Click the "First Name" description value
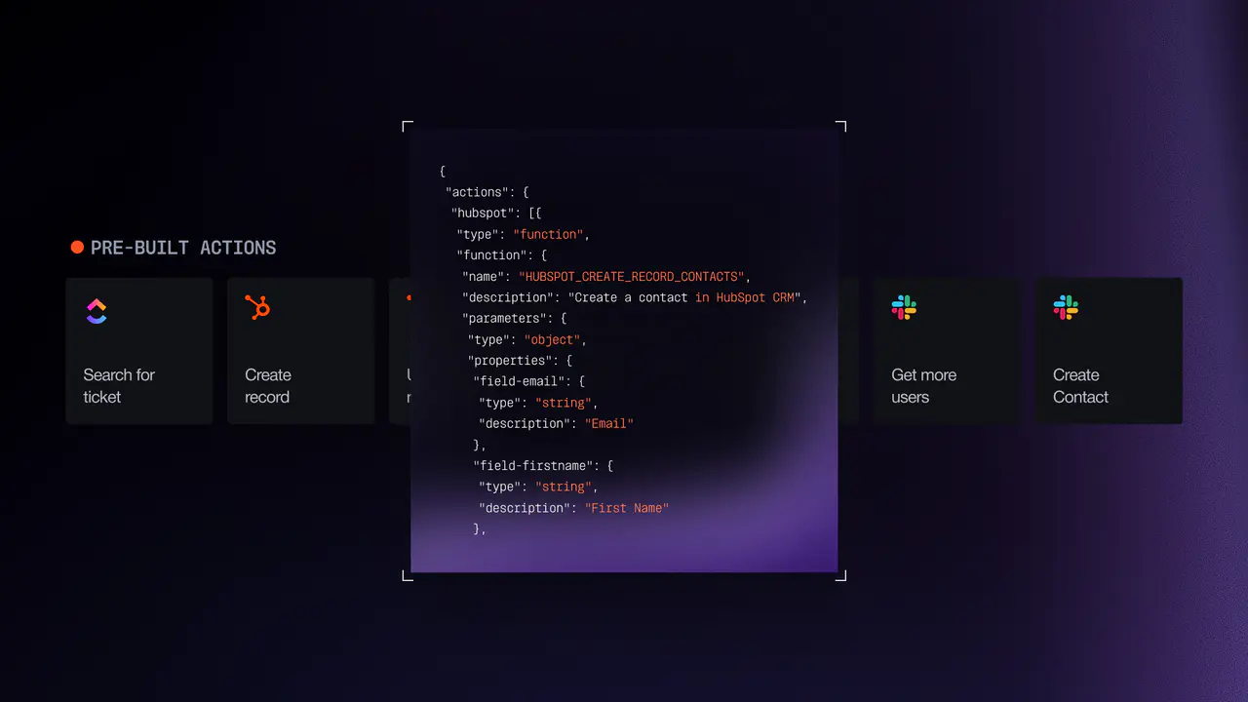The height and width of the screenshot is (702, 1248). click(627, 508)
